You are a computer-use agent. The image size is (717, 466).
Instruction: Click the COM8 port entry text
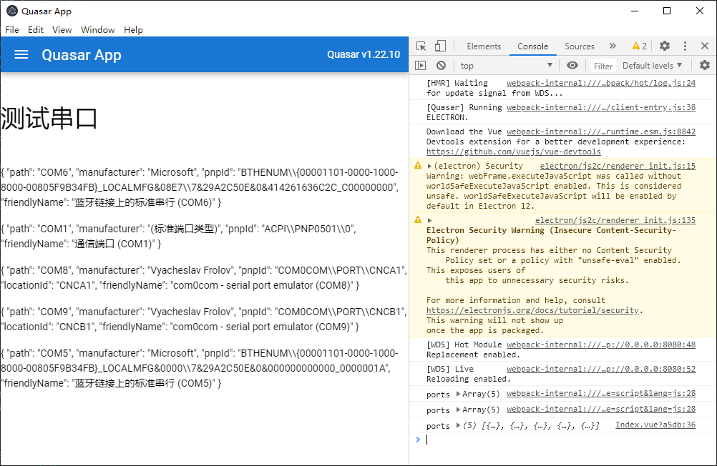coord(203,278)
